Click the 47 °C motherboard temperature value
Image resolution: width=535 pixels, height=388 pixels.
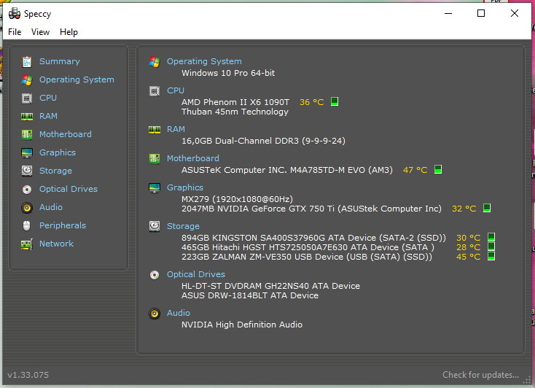pyautogui.click(x=415, y=170)
